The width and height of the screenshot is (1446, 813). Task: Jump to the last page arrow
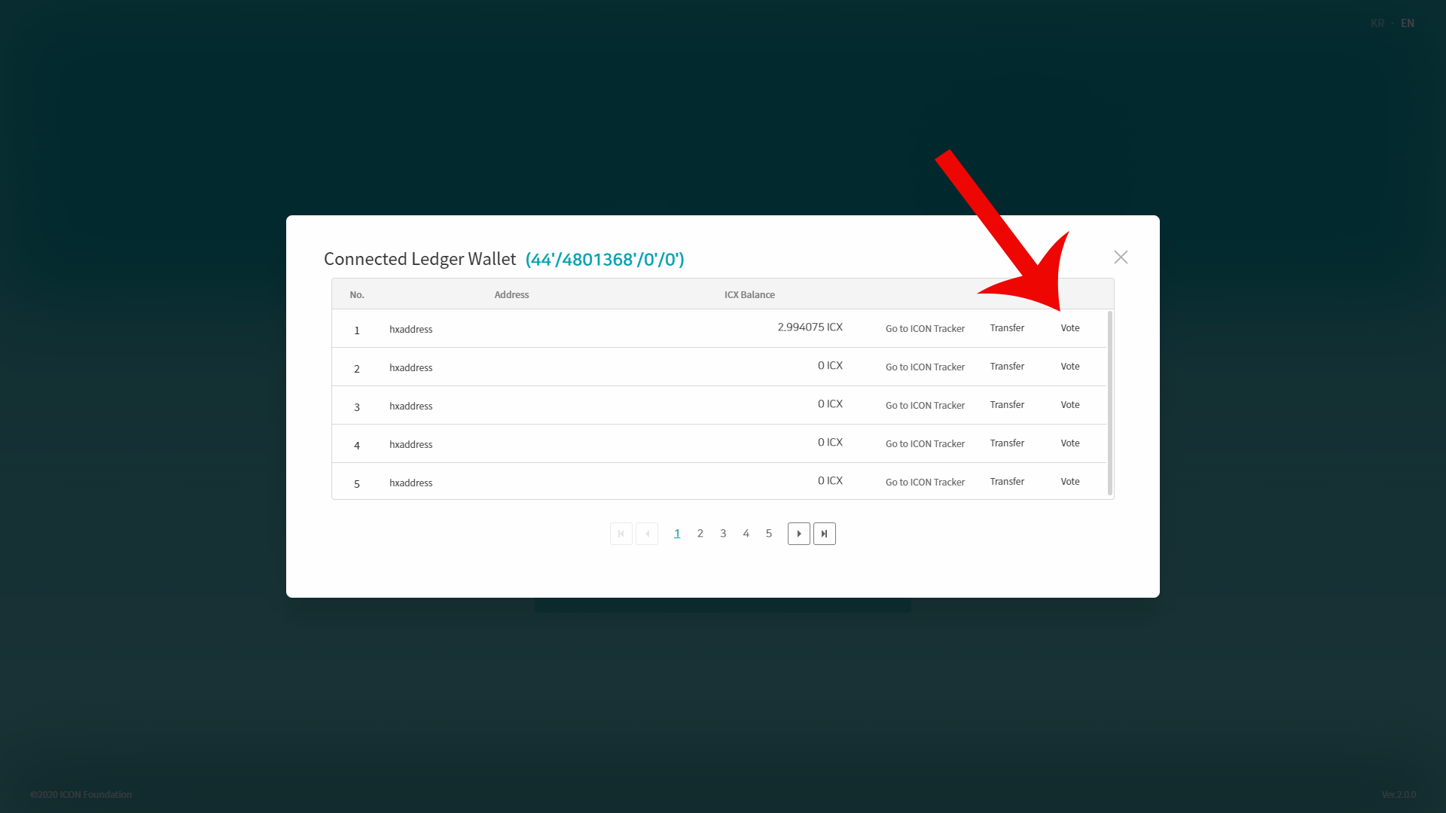[824, 534]
